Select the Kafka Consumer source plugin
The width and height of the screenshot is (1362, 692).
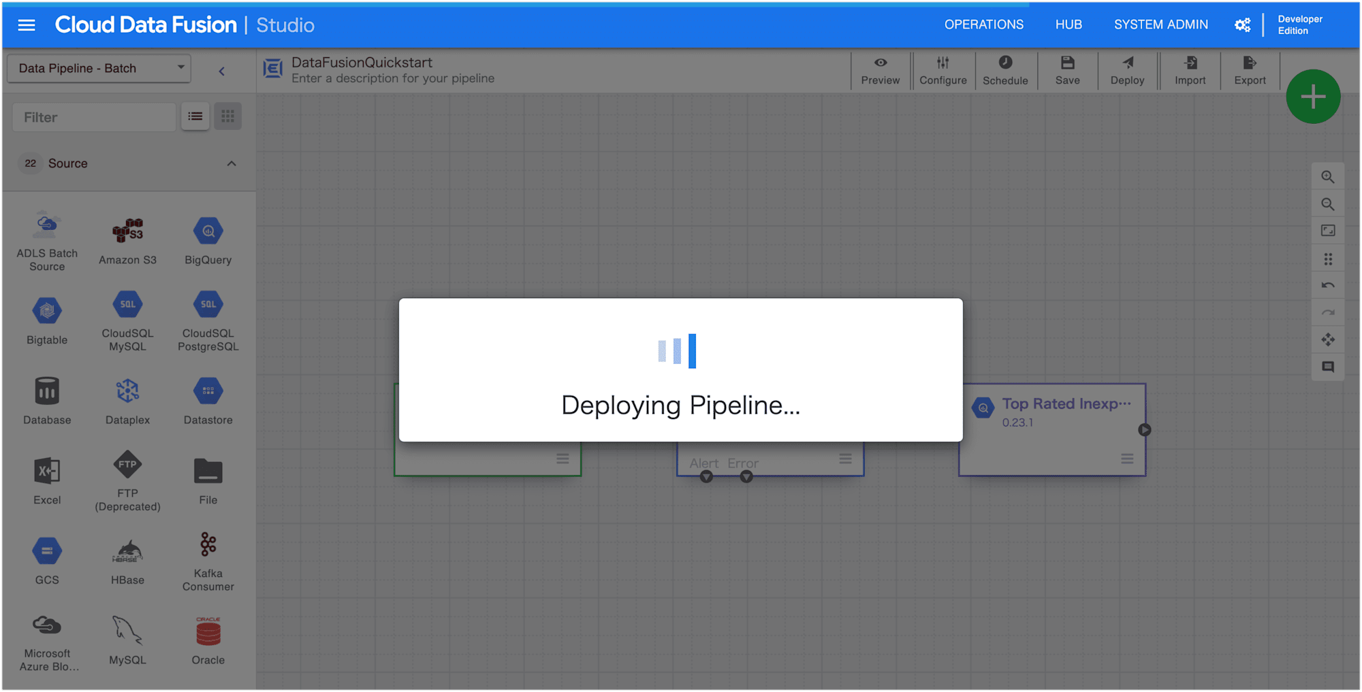(208, 561)
